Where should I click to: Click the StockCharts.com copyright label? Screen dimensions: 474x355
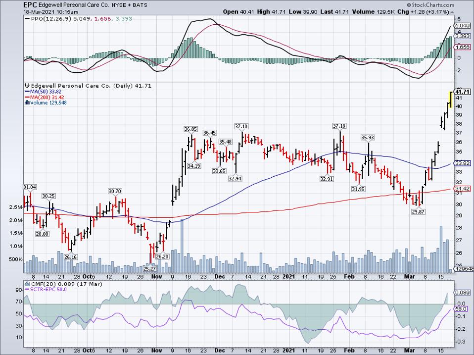[x=430, y=5]
